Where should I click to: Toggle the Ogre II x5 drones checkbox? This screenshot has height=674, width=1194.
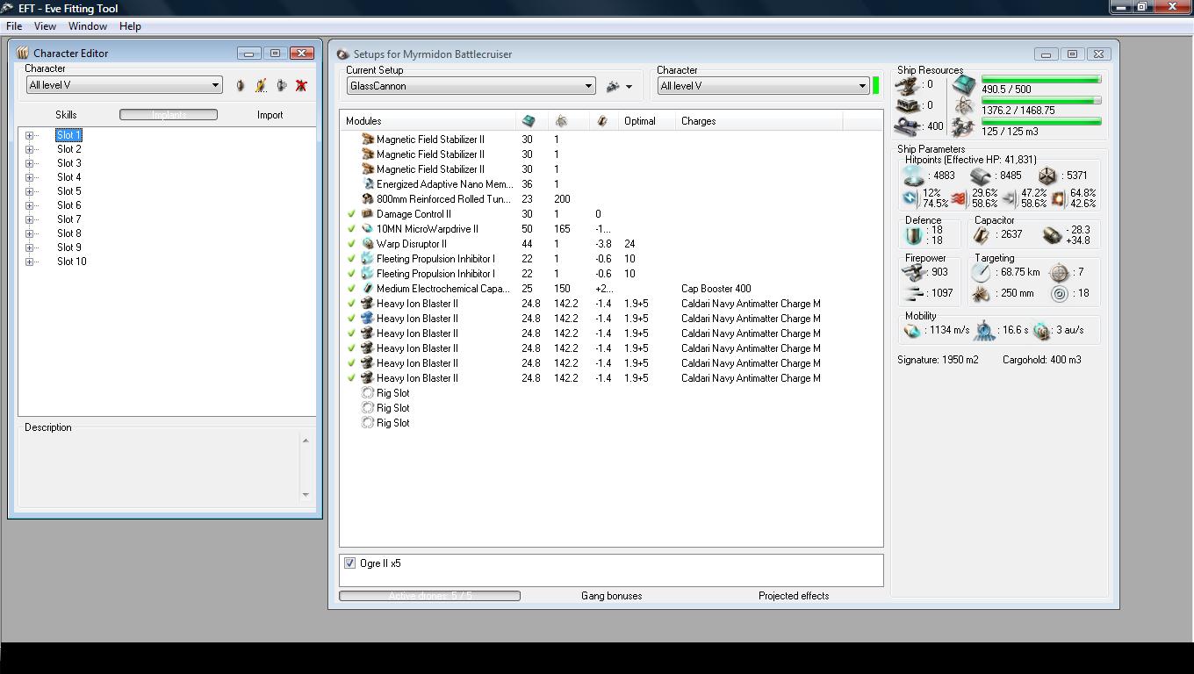[349, 563]
